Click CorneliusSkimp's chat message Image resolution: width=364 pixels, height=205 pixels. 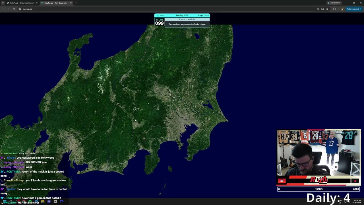pos(33,182)
